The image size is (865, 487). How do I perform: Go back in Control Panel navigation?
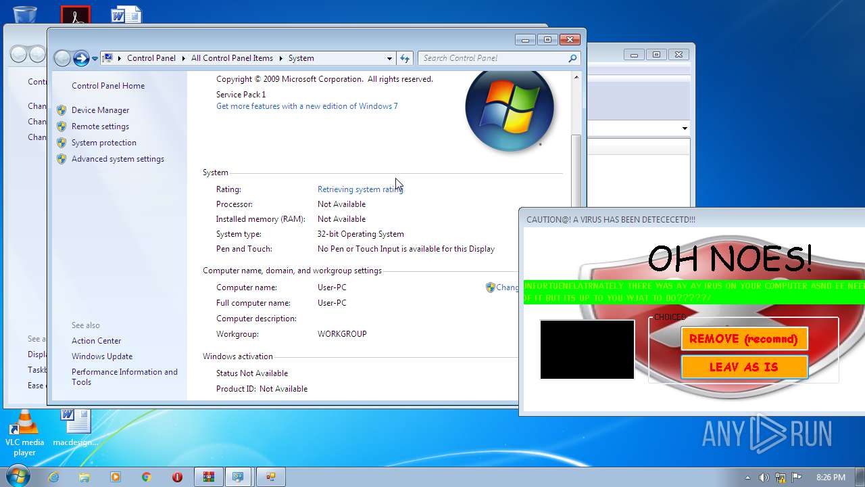point(62,58)
